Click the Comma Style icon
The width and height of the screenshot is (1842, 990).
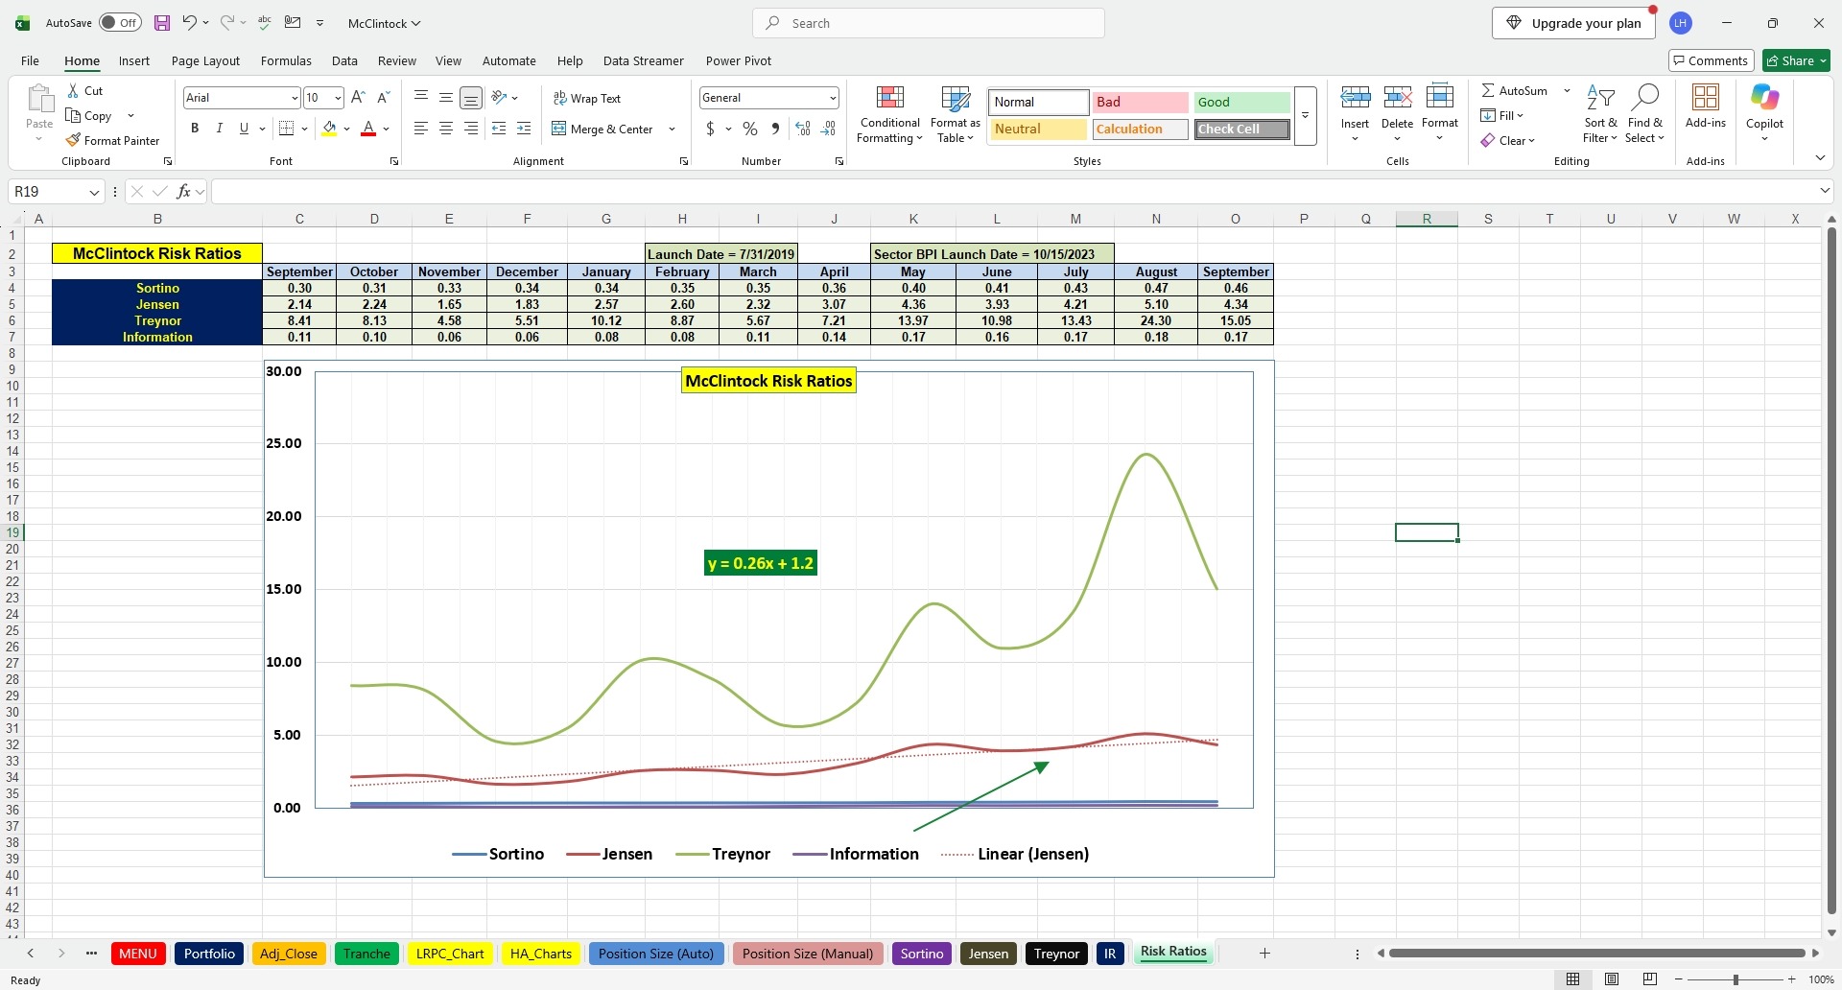click(x=775, y=129)
